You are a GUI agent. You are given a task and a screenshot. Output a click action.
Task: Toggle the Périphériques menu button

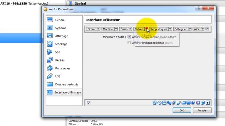point(159,29)
